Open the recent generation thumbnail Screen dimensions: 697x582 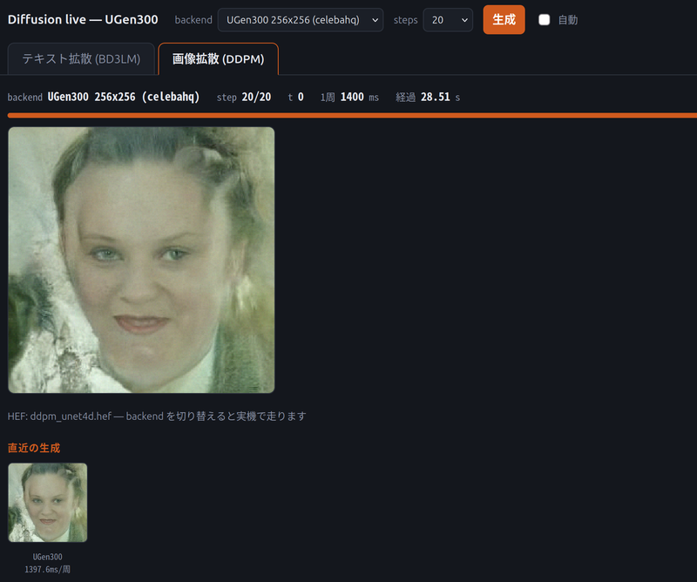[x=48, y=503]
